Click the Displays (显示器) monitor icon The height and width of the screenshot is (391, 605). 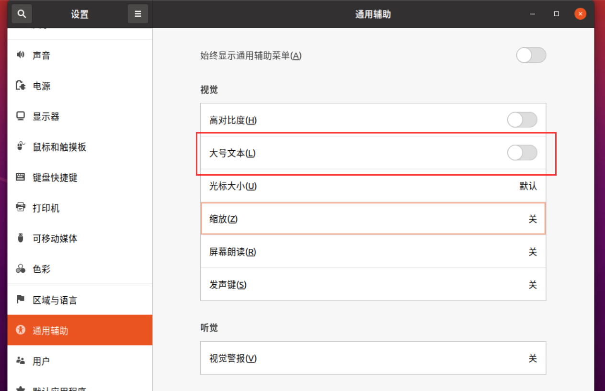(21, 116)
